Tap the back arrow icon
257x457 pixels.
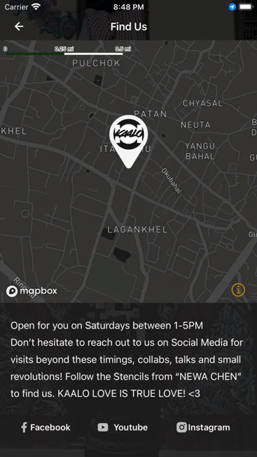[x=19, y=26]
